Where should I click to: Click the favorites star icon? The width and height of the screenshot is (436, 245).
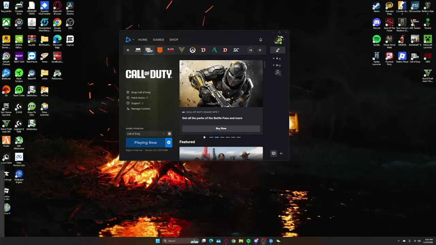(128, 50)
